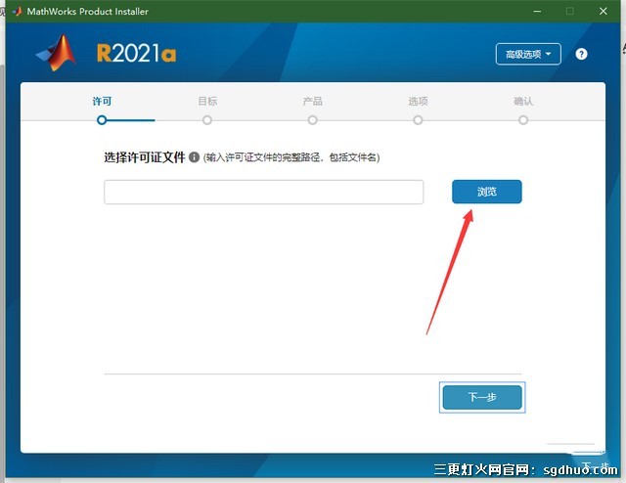Select the 选项 step tab
This screenshot has width=626, height=483.
(x=418, y=102)
